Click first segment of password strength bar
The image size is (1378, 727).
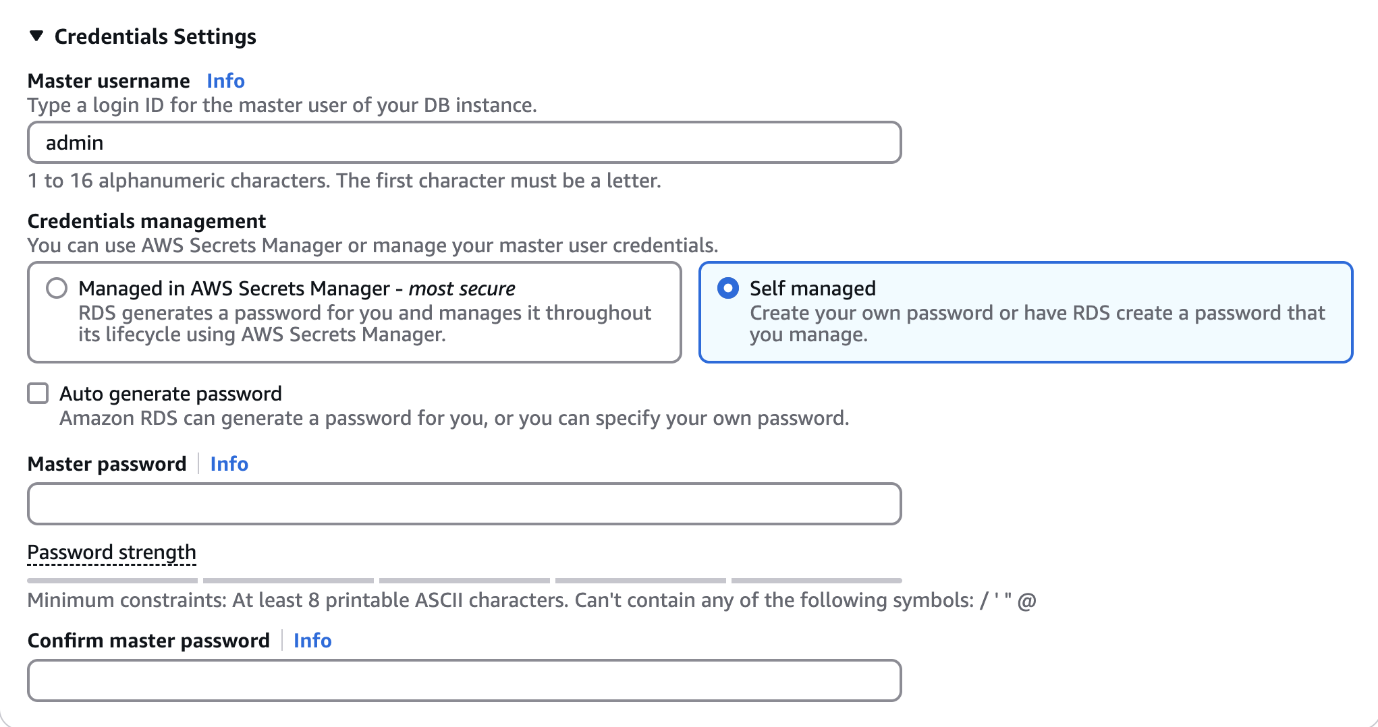pyautogui.click(x=112, y=581)
